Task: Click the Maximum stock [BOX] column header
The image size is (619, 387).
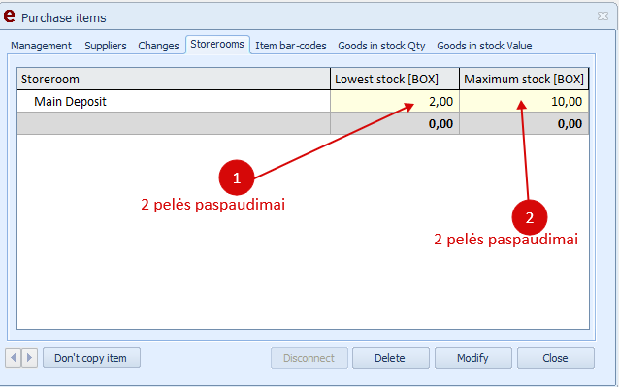Action: 524,79
